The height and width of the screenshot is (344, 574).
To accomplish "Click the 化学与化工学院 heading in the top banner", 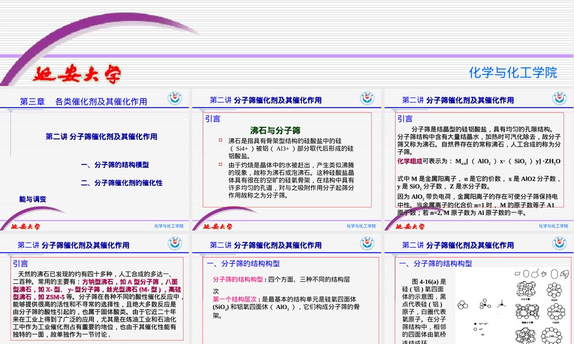I will tap(513, 72).
